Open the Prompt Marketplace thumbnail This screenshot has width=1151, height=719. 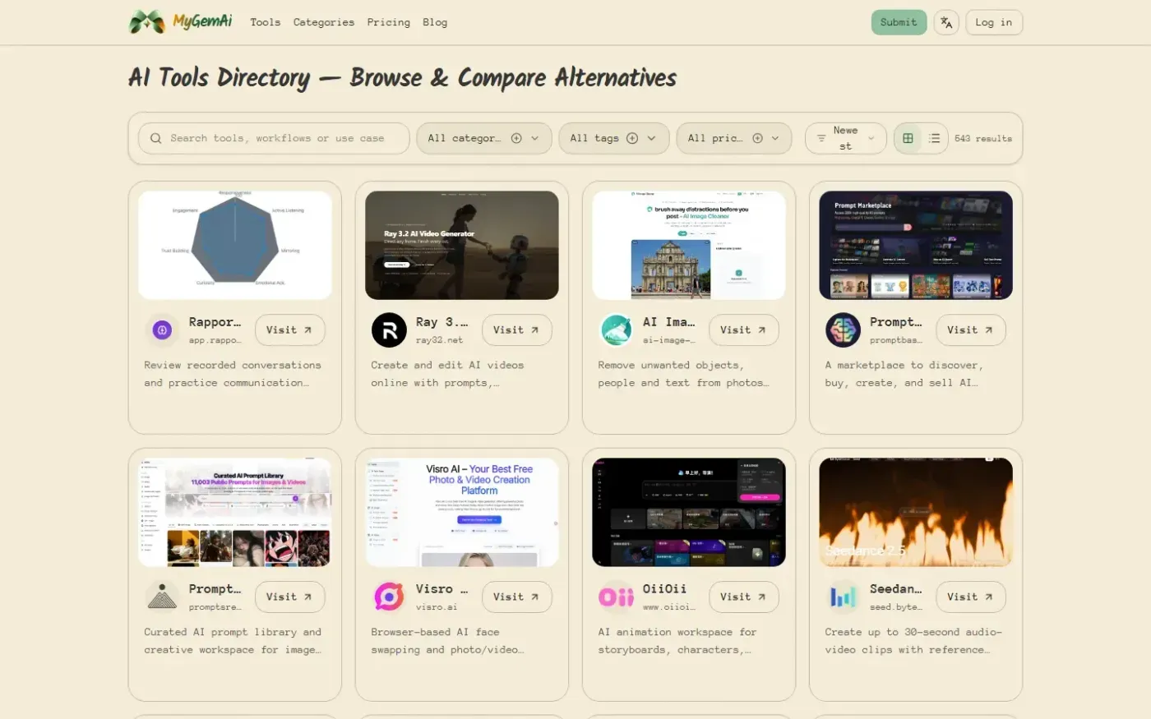[916, 245]
